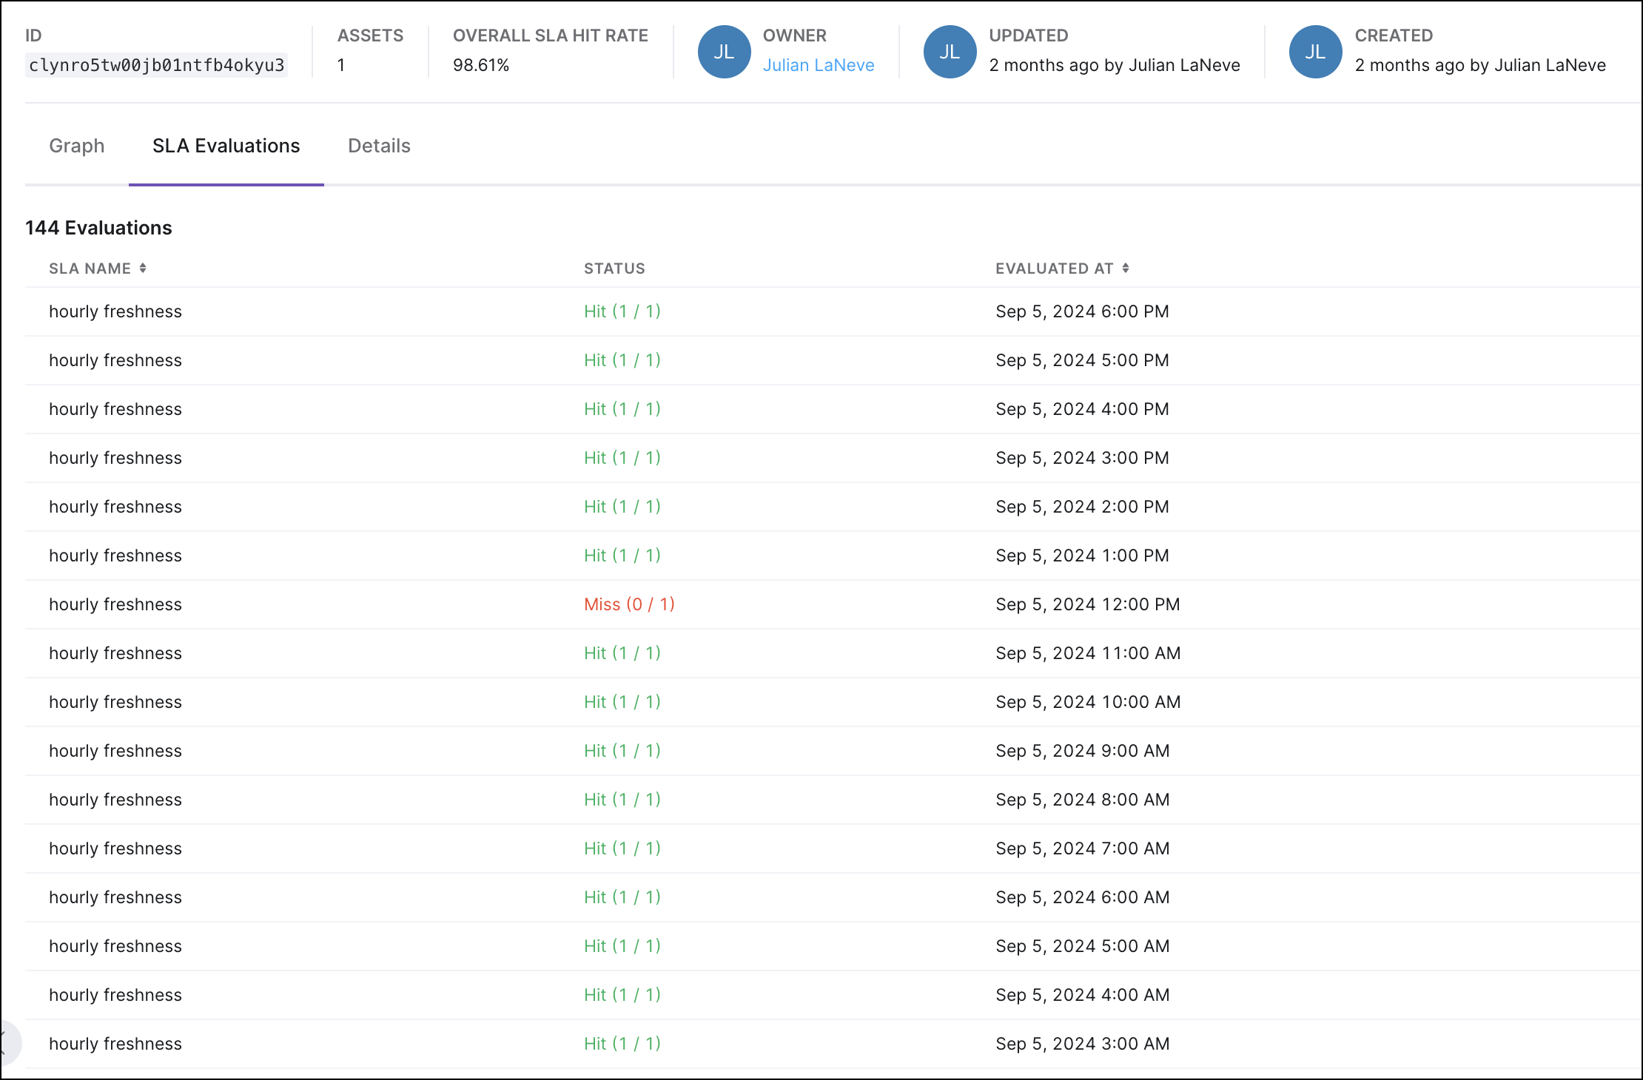Click the 144 Evaluations heading
The height and width of the screenshot is (1080, 1643).
98,228
